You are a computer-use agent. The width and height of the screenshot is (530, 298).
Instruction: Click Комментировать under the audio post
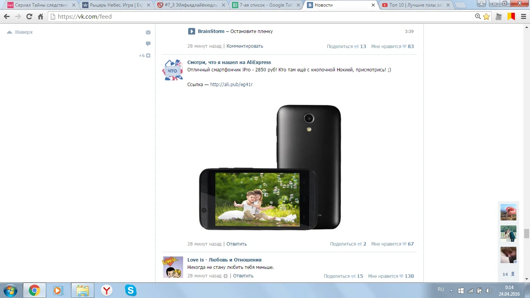(x=245, y=46)
